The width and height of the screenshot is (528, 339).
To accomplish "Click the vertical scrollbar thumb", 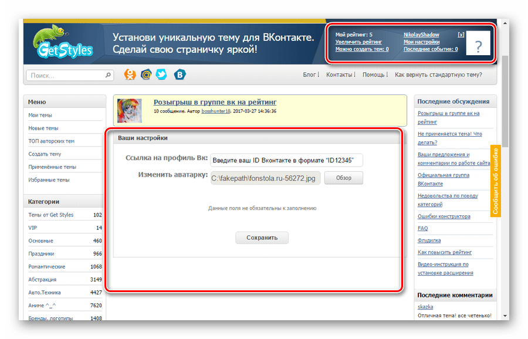I will pos(505,101).
